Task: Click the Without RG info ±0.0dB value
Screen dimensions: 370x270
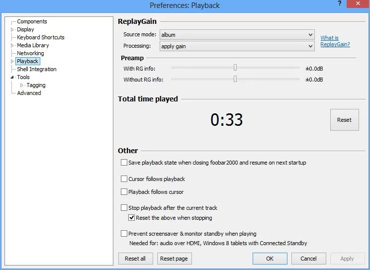Action: click(x=314, y=80)
